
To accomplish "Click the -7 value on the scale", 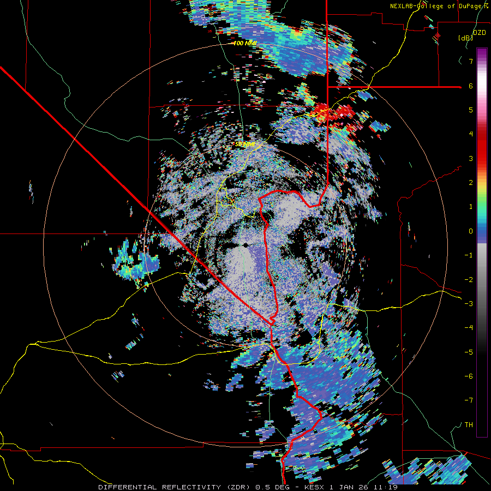I will (469, 400).
